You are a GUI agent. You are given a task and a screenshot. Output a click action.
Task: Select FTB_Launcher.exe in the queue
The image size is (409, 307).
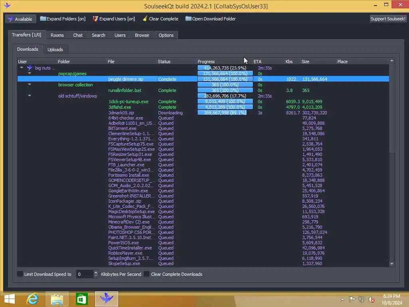[126, 165]
